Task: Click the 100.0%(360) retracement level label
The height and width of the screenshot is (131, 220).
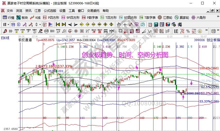Action: point(209,68)
